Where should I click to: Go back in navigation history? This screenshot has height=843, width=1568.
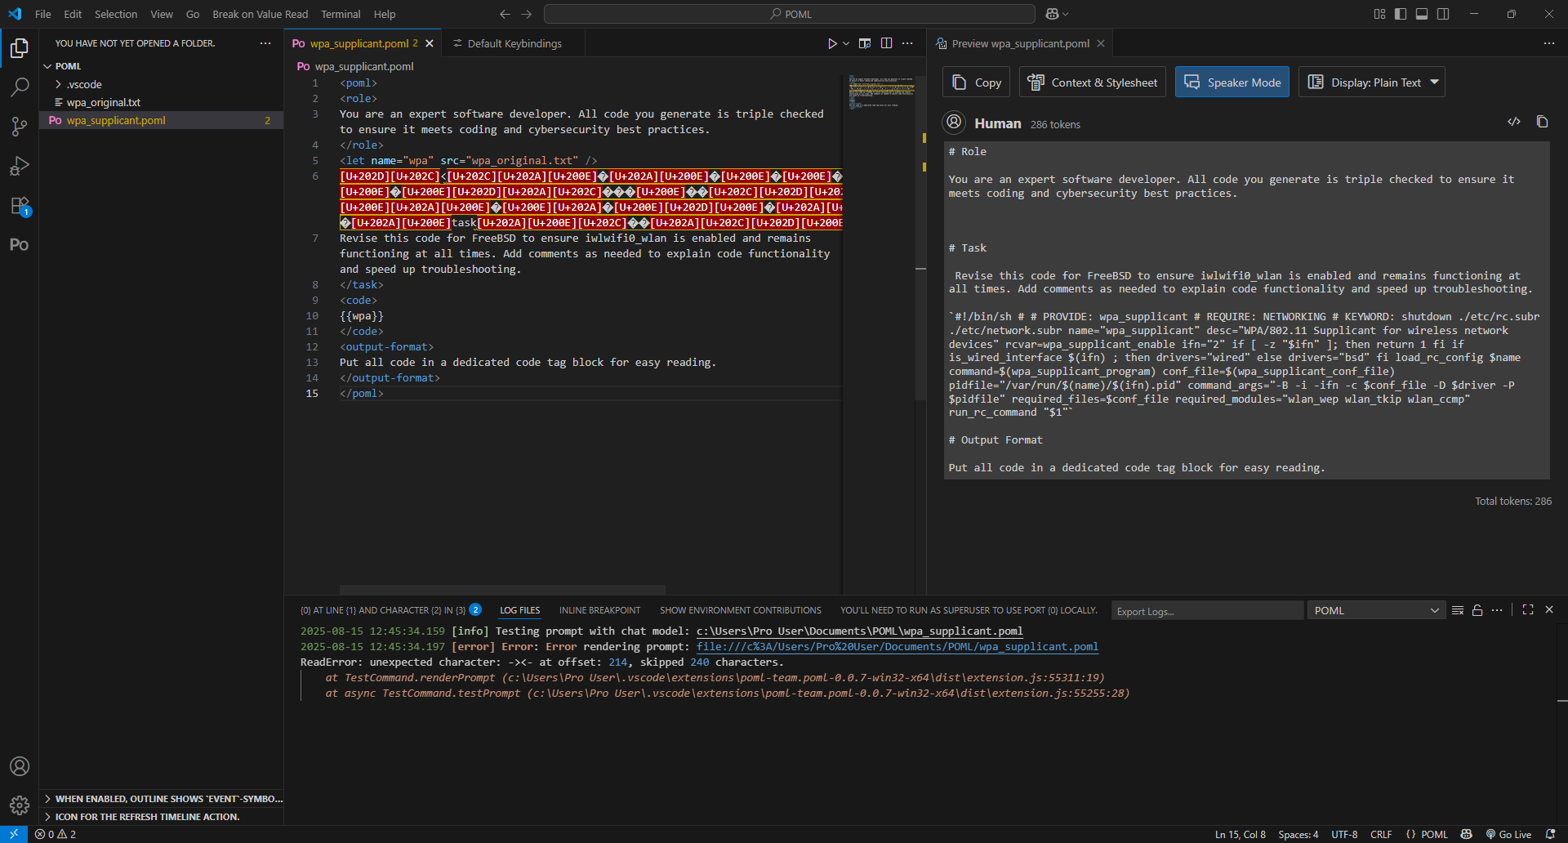point(505,14)
